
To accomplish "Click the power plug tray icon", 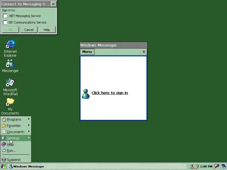I will tap(197, 167).
